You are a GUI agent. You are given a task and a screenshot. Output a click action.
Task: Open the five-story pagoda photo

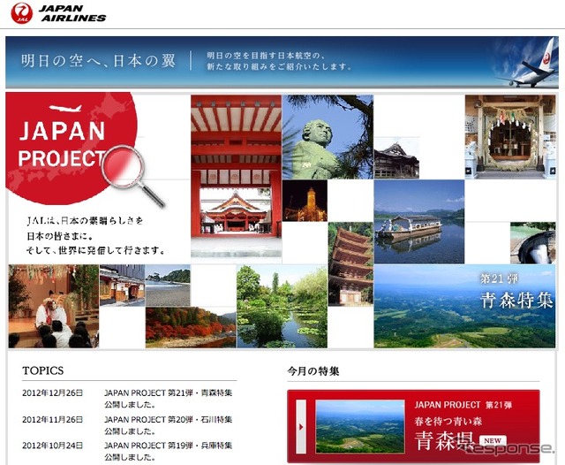point(350,264)
